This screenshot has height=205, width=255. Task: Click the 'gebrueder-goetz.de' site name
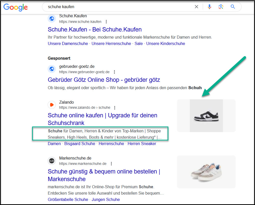pyautogui.click(x=77, y=66)
